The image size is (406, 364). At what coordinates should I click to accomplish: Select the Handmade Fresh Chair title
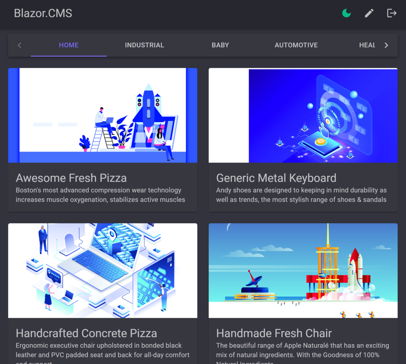tap(274, 333)
